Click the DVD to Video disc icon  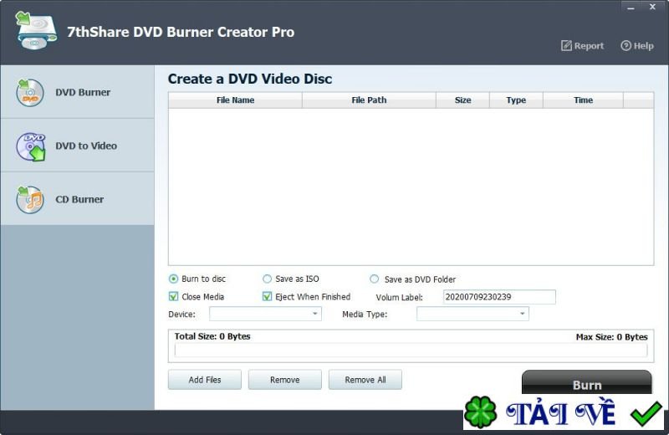[31, 146]
